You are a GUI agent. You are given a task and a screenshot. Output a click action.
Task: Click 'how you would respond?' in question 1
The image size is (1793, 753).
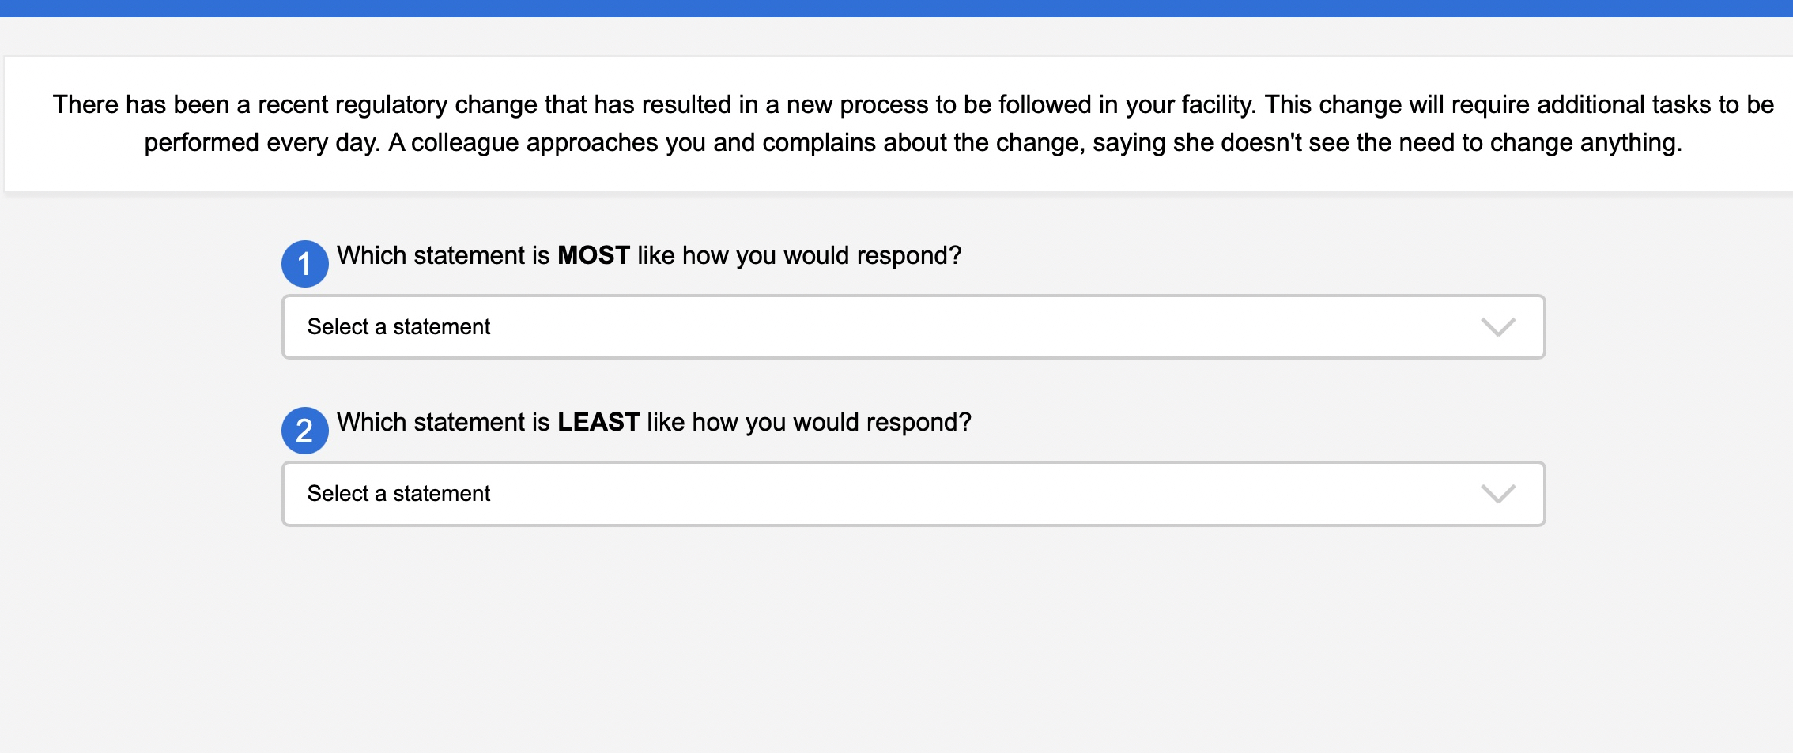point(822,256)
